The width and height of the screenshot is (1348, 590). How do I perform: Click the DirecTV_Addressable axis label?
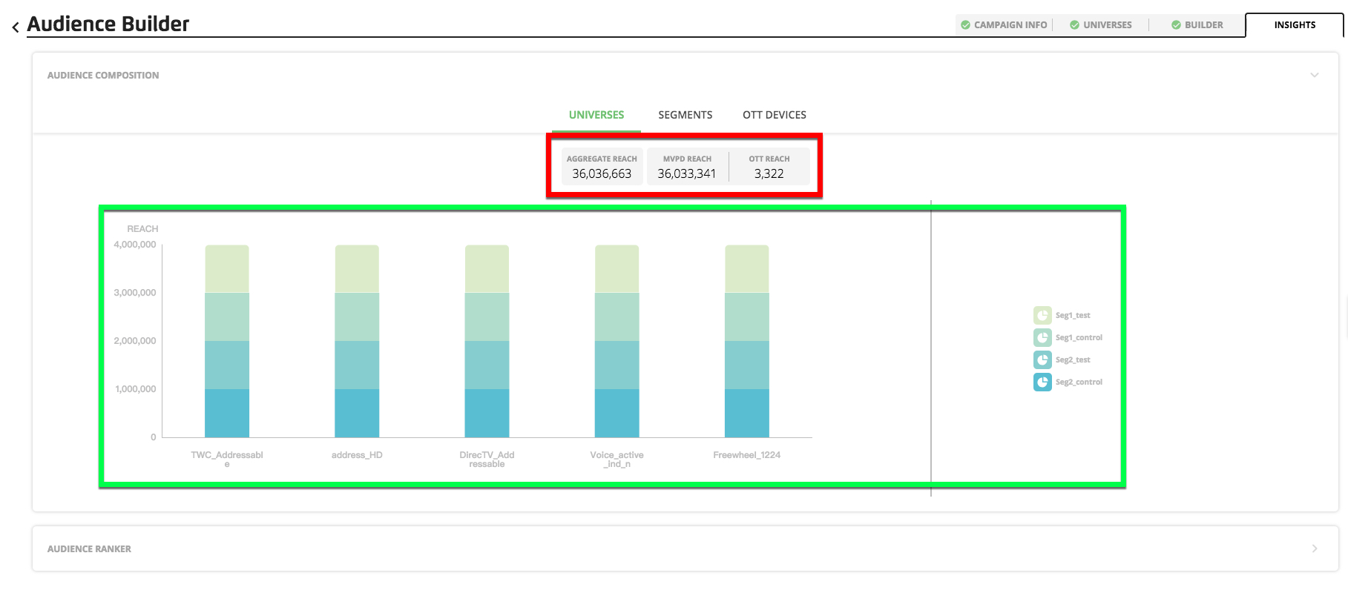[487, 459]
